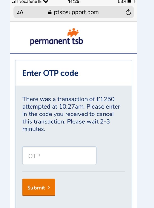The height and width of the screenshot is (208, 154).
Task: Tap the Wi-Fi status icon
Action: pos(46,2)
